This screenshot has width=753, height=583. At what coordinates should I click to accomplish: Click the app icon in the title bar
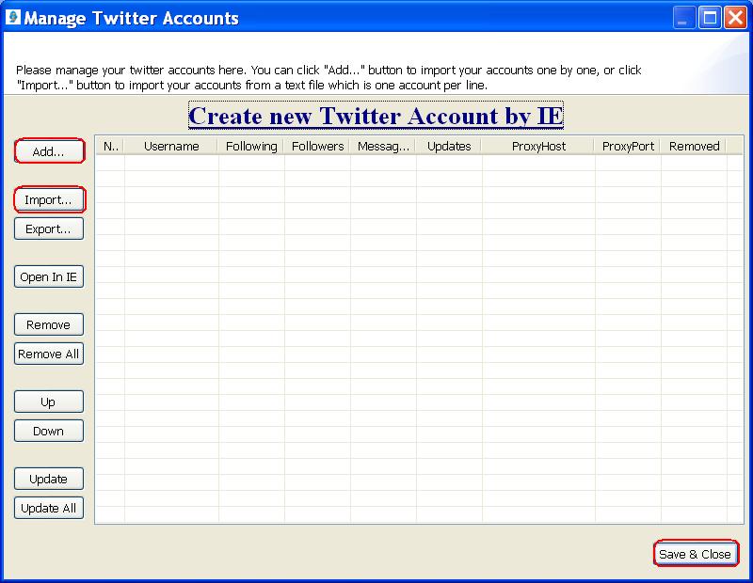(x=13, y=17)
